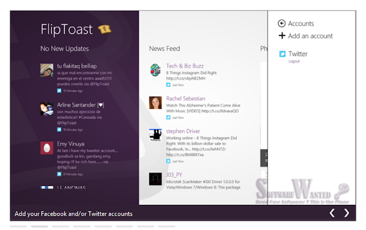The width and height of the screenshot is (366, 230).
Task: Click the Emy Vinuya name
Action: 71,144
